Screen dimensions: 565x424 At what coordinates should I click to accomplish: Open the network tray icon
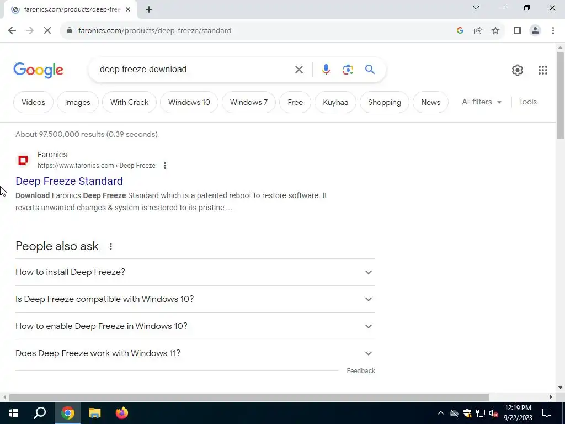click(x=481, y=413)
